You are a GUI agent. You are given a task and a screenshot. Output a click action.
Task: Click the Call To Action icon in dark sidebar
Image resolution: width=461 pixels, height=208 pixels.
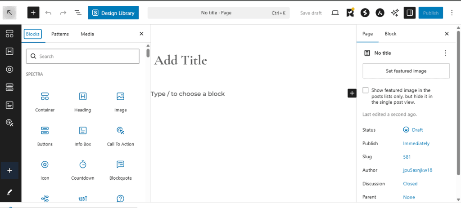tap(9, 123)
